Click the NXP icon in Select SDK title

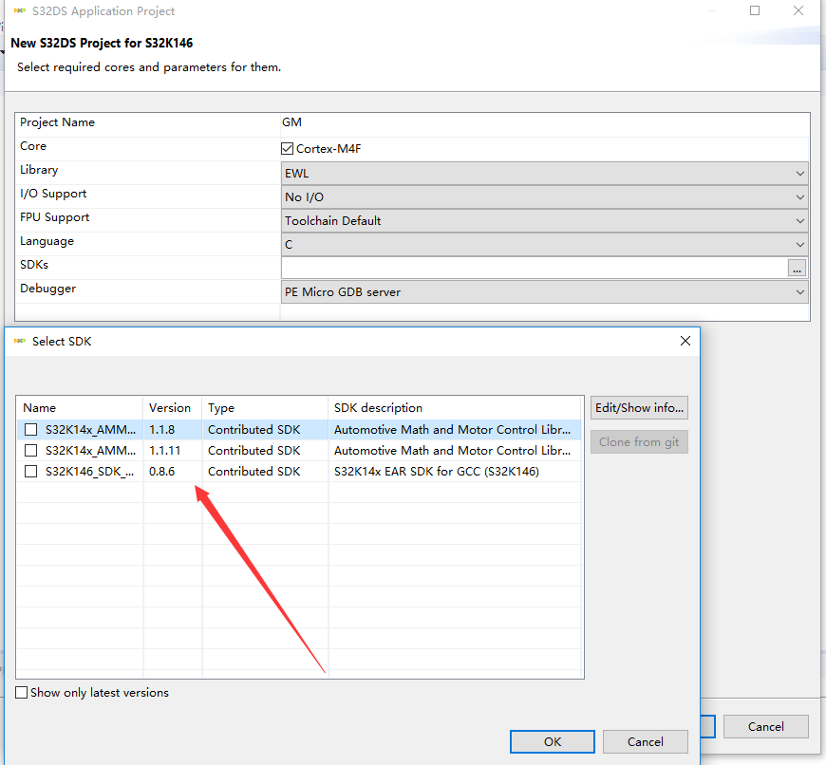tap(20, 341)
